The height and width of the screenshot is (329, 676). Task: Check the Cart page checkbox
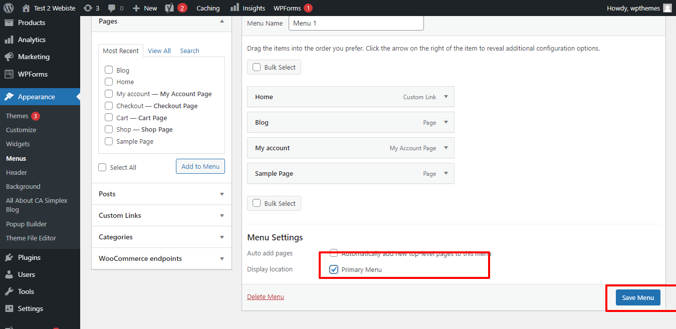[109, 117]
